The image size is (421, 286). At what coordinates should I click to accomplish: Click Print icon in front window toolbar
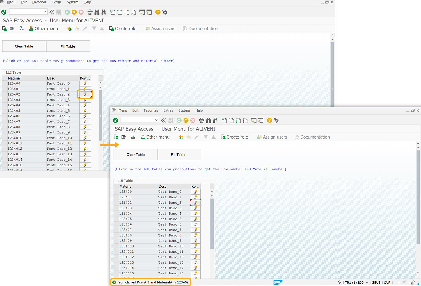coord(202,121)
